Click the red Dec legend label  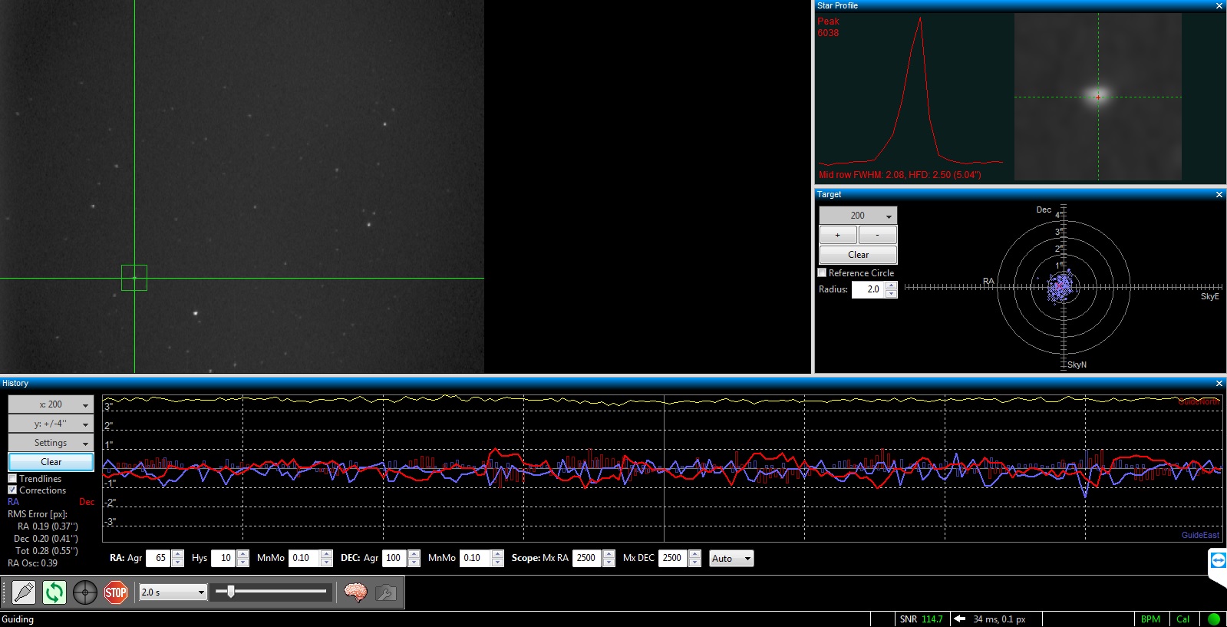click(87, 502)
